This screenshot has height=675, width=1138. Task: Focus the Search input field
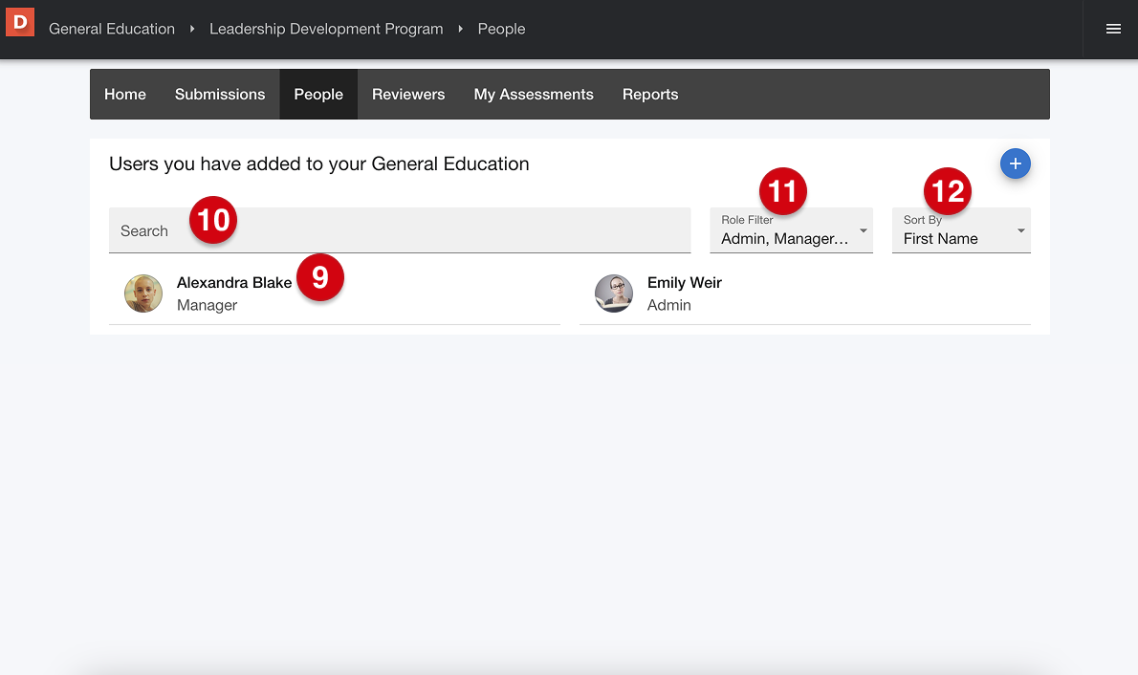(x=400, y=230)
